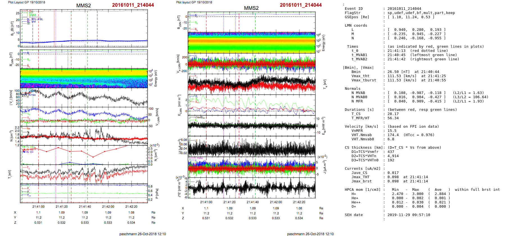
Task: Click the ion temperature panel in left plot
Action: coord(84,174)
